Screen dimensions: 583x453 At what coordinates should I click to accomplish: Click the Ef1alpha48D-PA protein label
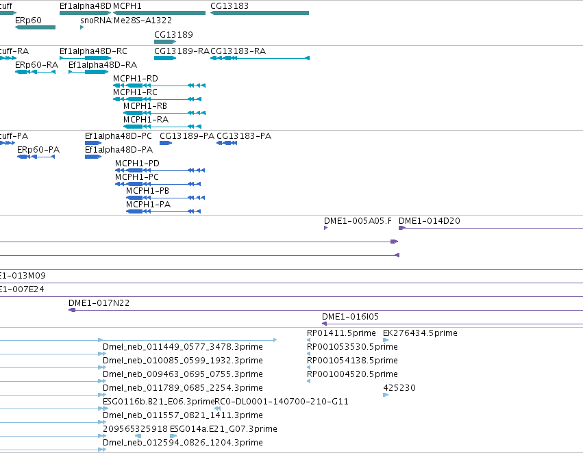[x=119, y=150]
